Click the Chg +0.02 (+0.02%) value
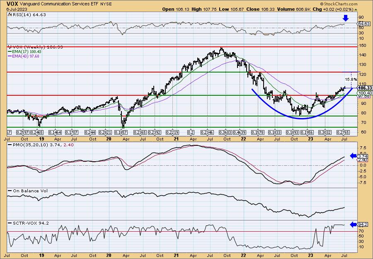The width and height of the screenshot is (373, 259). 333,9
